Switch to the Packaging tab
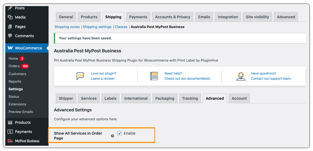The height and width of the screenshot is (151, 313). (165, 98)
